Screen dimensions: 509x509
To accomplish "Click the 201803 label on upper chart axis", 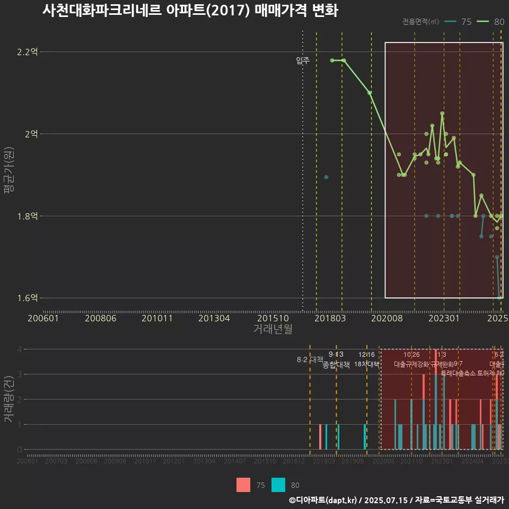I will pyautogui.click(x=330, y=318).
